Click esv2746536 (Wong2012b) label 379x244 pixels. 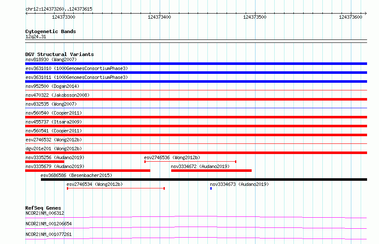pyautogui.click(x=172, y=157)
